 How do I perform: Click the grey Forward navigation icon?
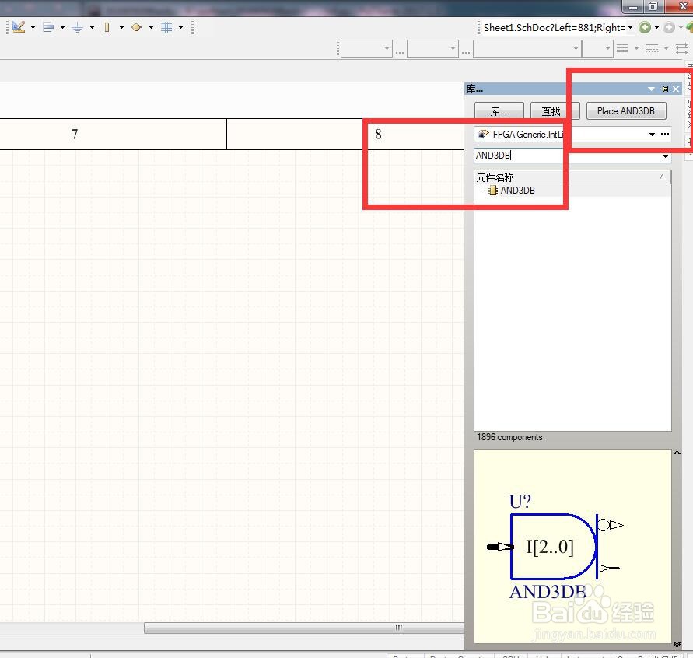(669, 27)
